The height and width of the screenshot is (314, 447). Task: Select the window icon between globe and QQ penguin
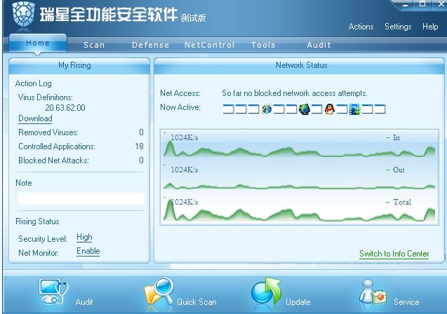tap(316, 109)
